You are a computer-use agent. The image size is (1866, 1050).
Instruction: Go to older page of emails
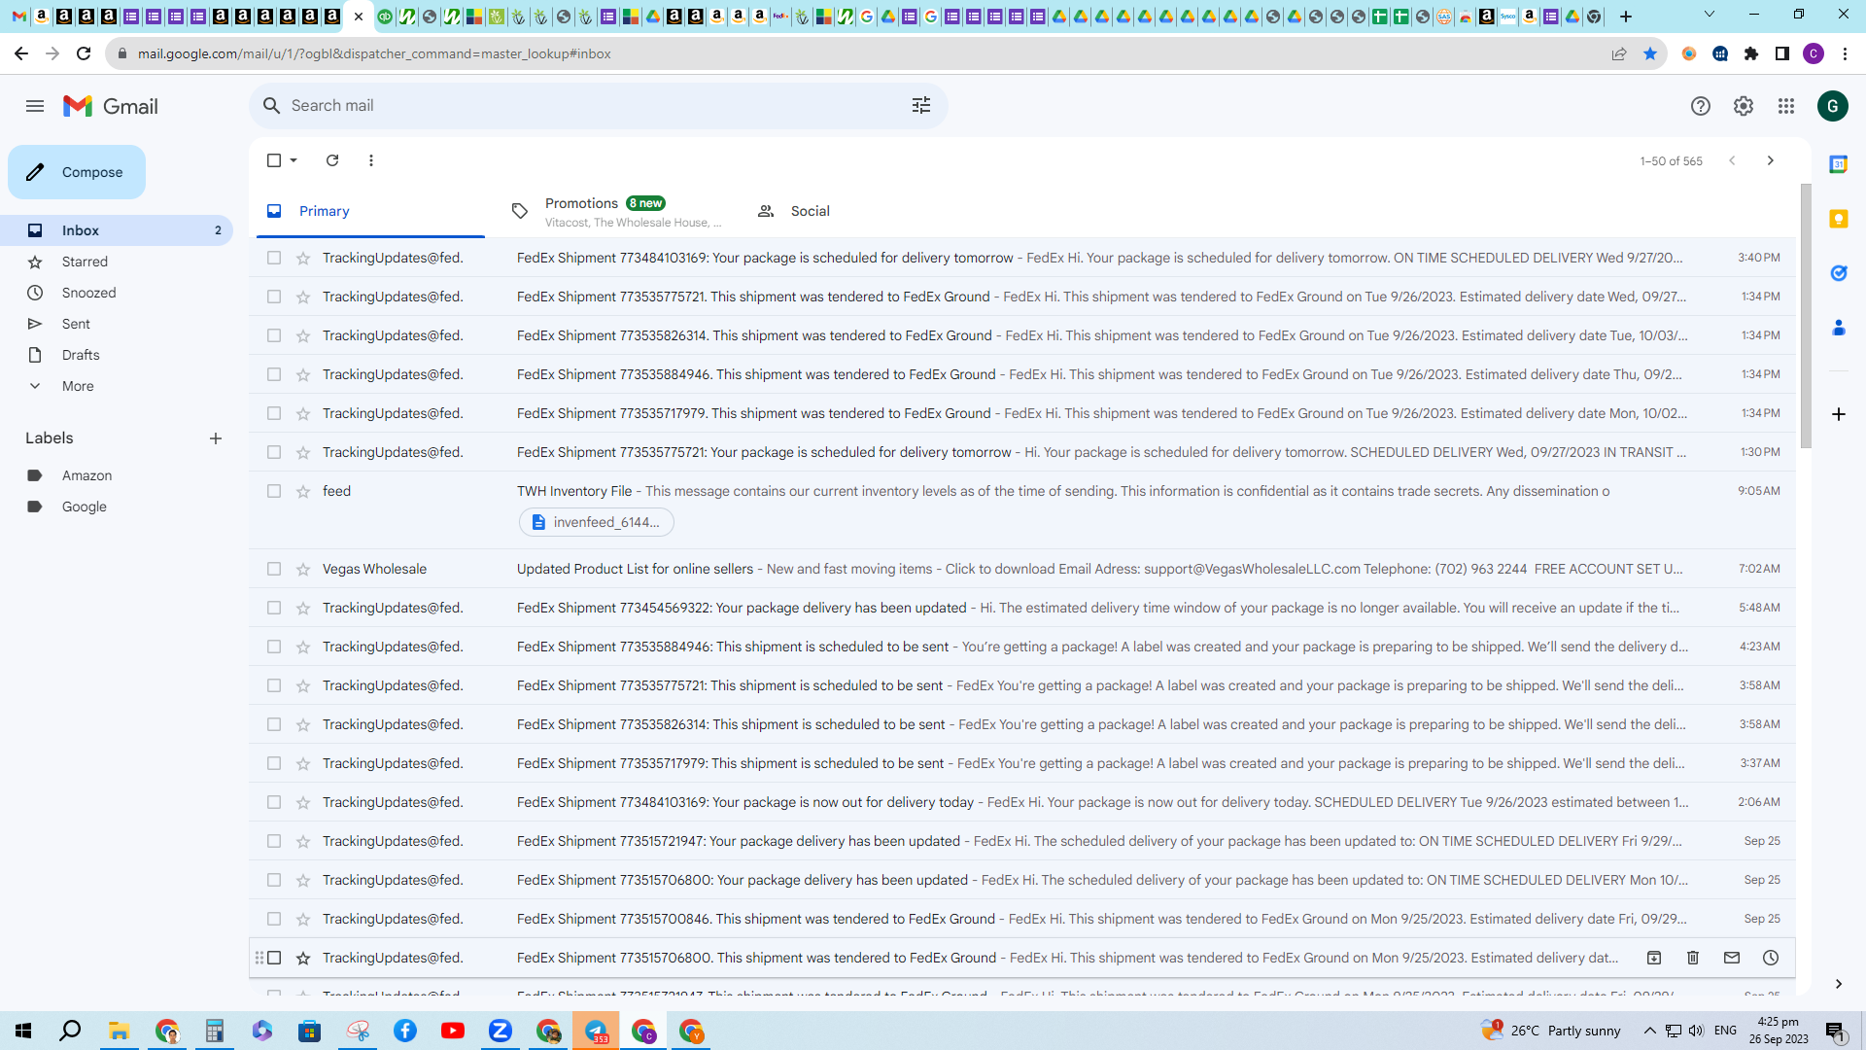1771,160
